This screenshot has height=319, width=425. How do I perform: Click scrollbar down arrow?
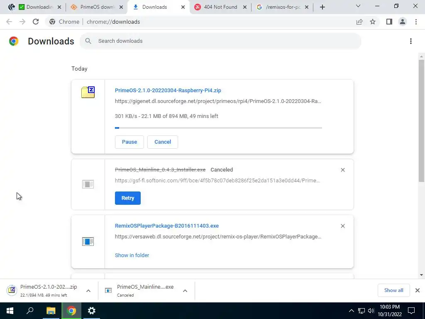tap(421, 275)
